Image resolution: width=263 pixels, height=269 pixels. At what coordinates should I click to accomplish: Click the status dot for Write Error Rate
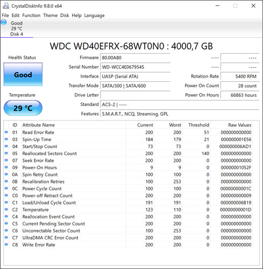[6, 244]
